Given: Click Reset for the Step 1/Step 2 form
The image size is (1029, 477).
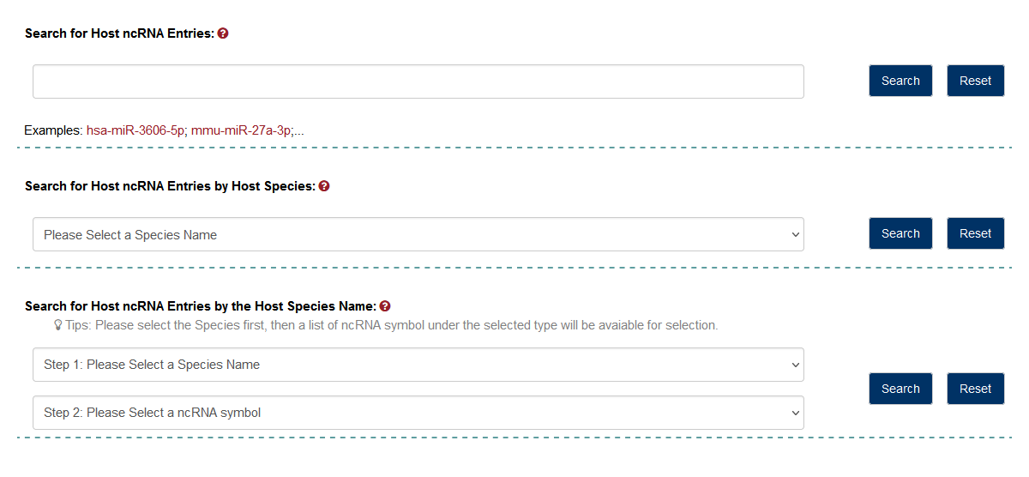Looking at the screenshot, I should [975, 389].
